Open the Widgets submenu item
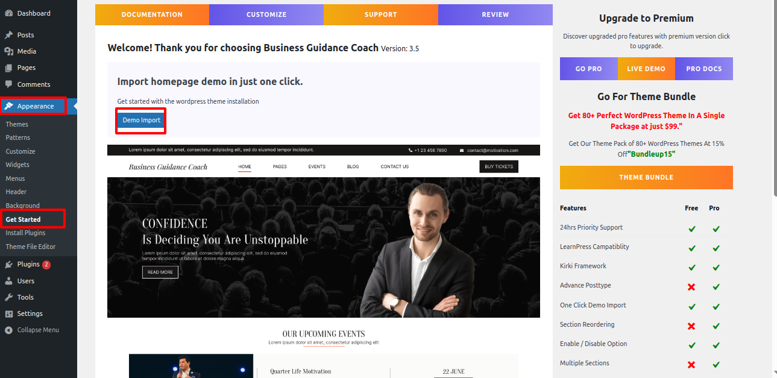 point(17,165)
